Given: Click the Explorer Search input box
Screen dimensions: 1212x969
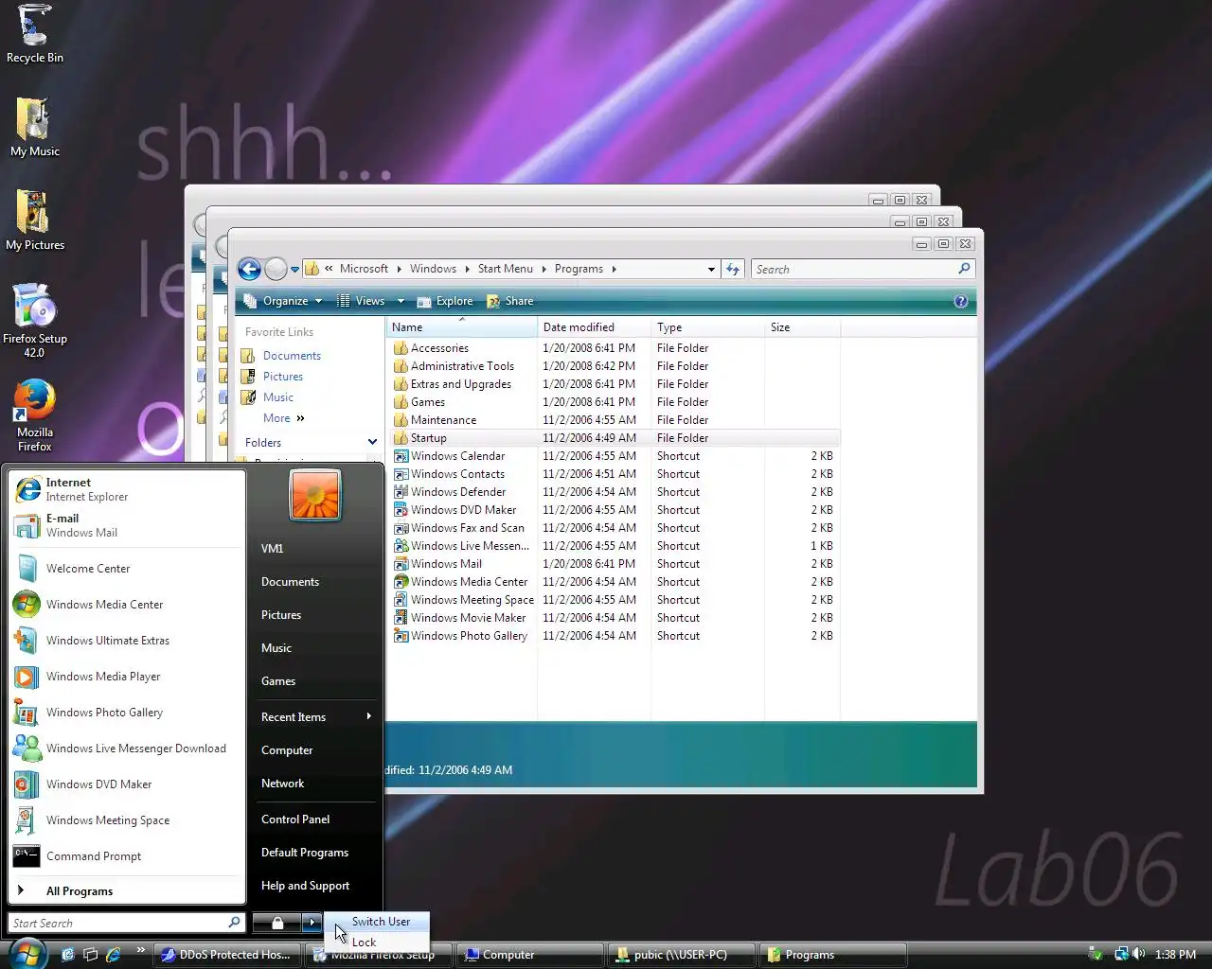Looking at the screenshot, I should point(854,270).
